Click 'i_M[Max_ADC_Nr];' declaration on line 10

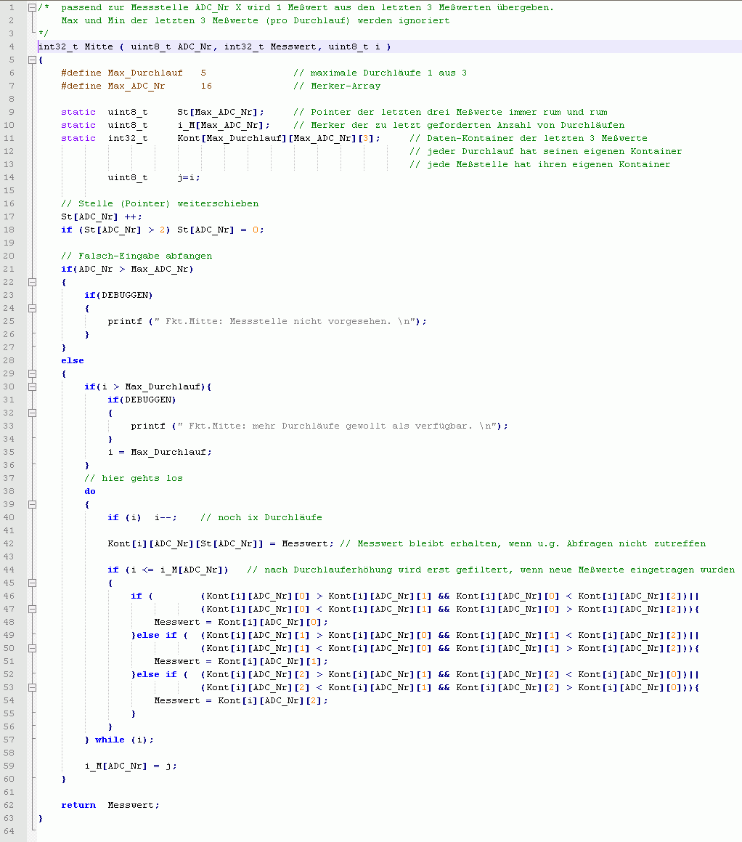click(x=224, y=125)
